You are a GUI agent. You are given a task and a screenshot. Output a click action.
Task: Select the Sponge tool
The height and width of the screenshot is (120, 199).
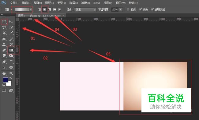click(x=11, y=56)
